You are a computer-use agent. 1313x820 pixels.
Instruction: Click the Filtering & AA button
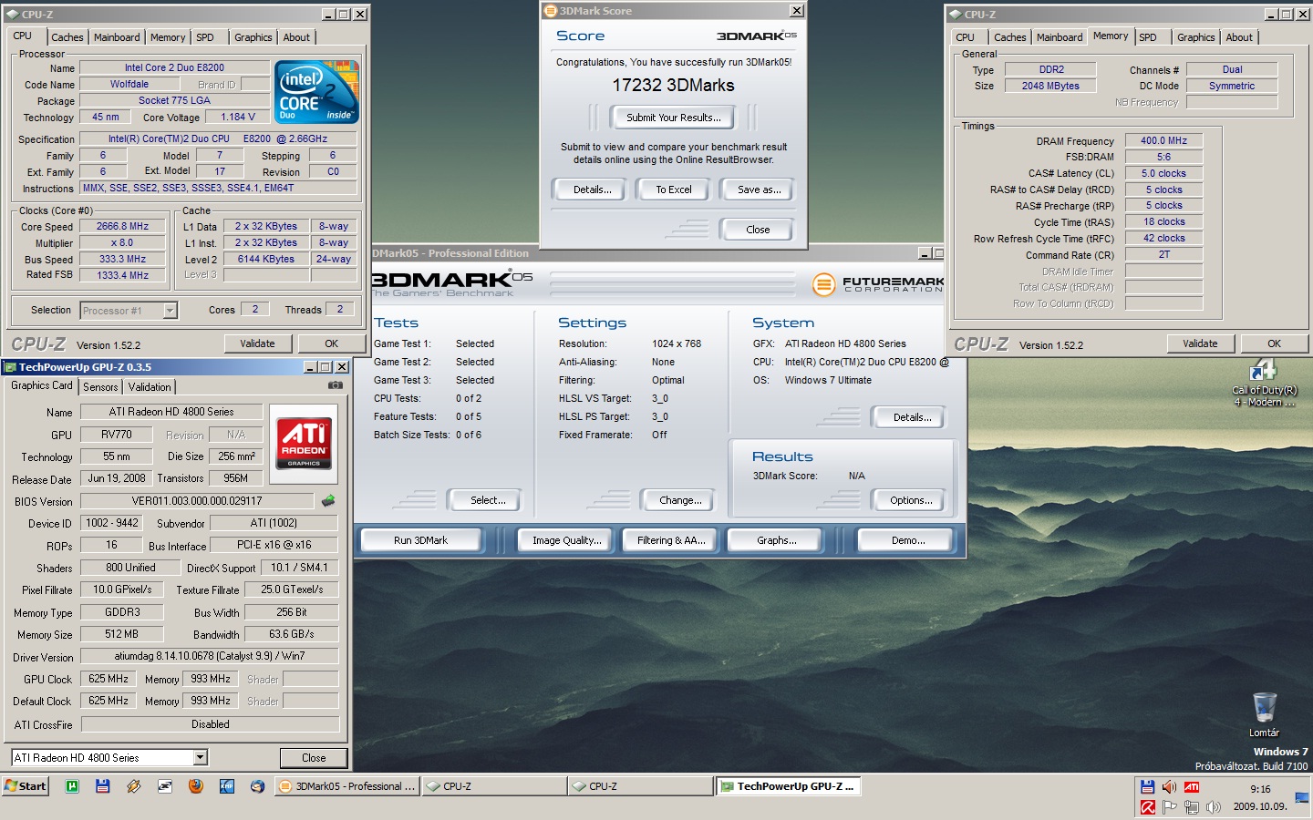[x=671, y=540]
